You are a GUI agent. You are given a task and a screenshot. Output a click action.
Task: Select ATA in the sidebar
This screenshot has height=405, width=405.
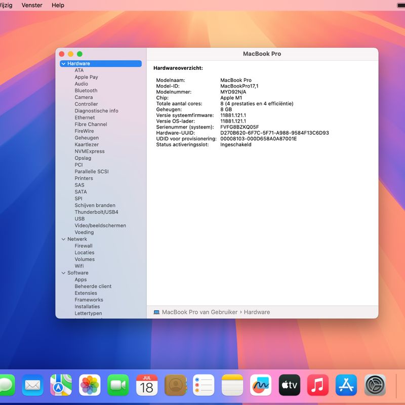tap(79, 70)
